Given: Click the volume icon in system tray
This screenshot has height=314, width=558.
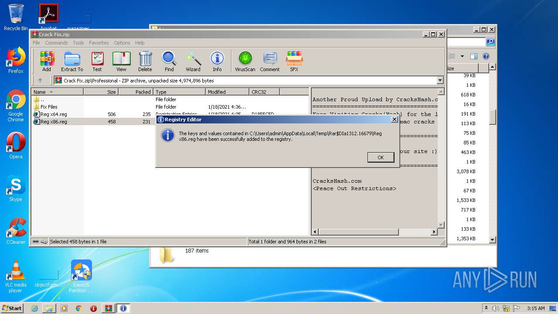Looking at the screenshot, I should point(496,308).
